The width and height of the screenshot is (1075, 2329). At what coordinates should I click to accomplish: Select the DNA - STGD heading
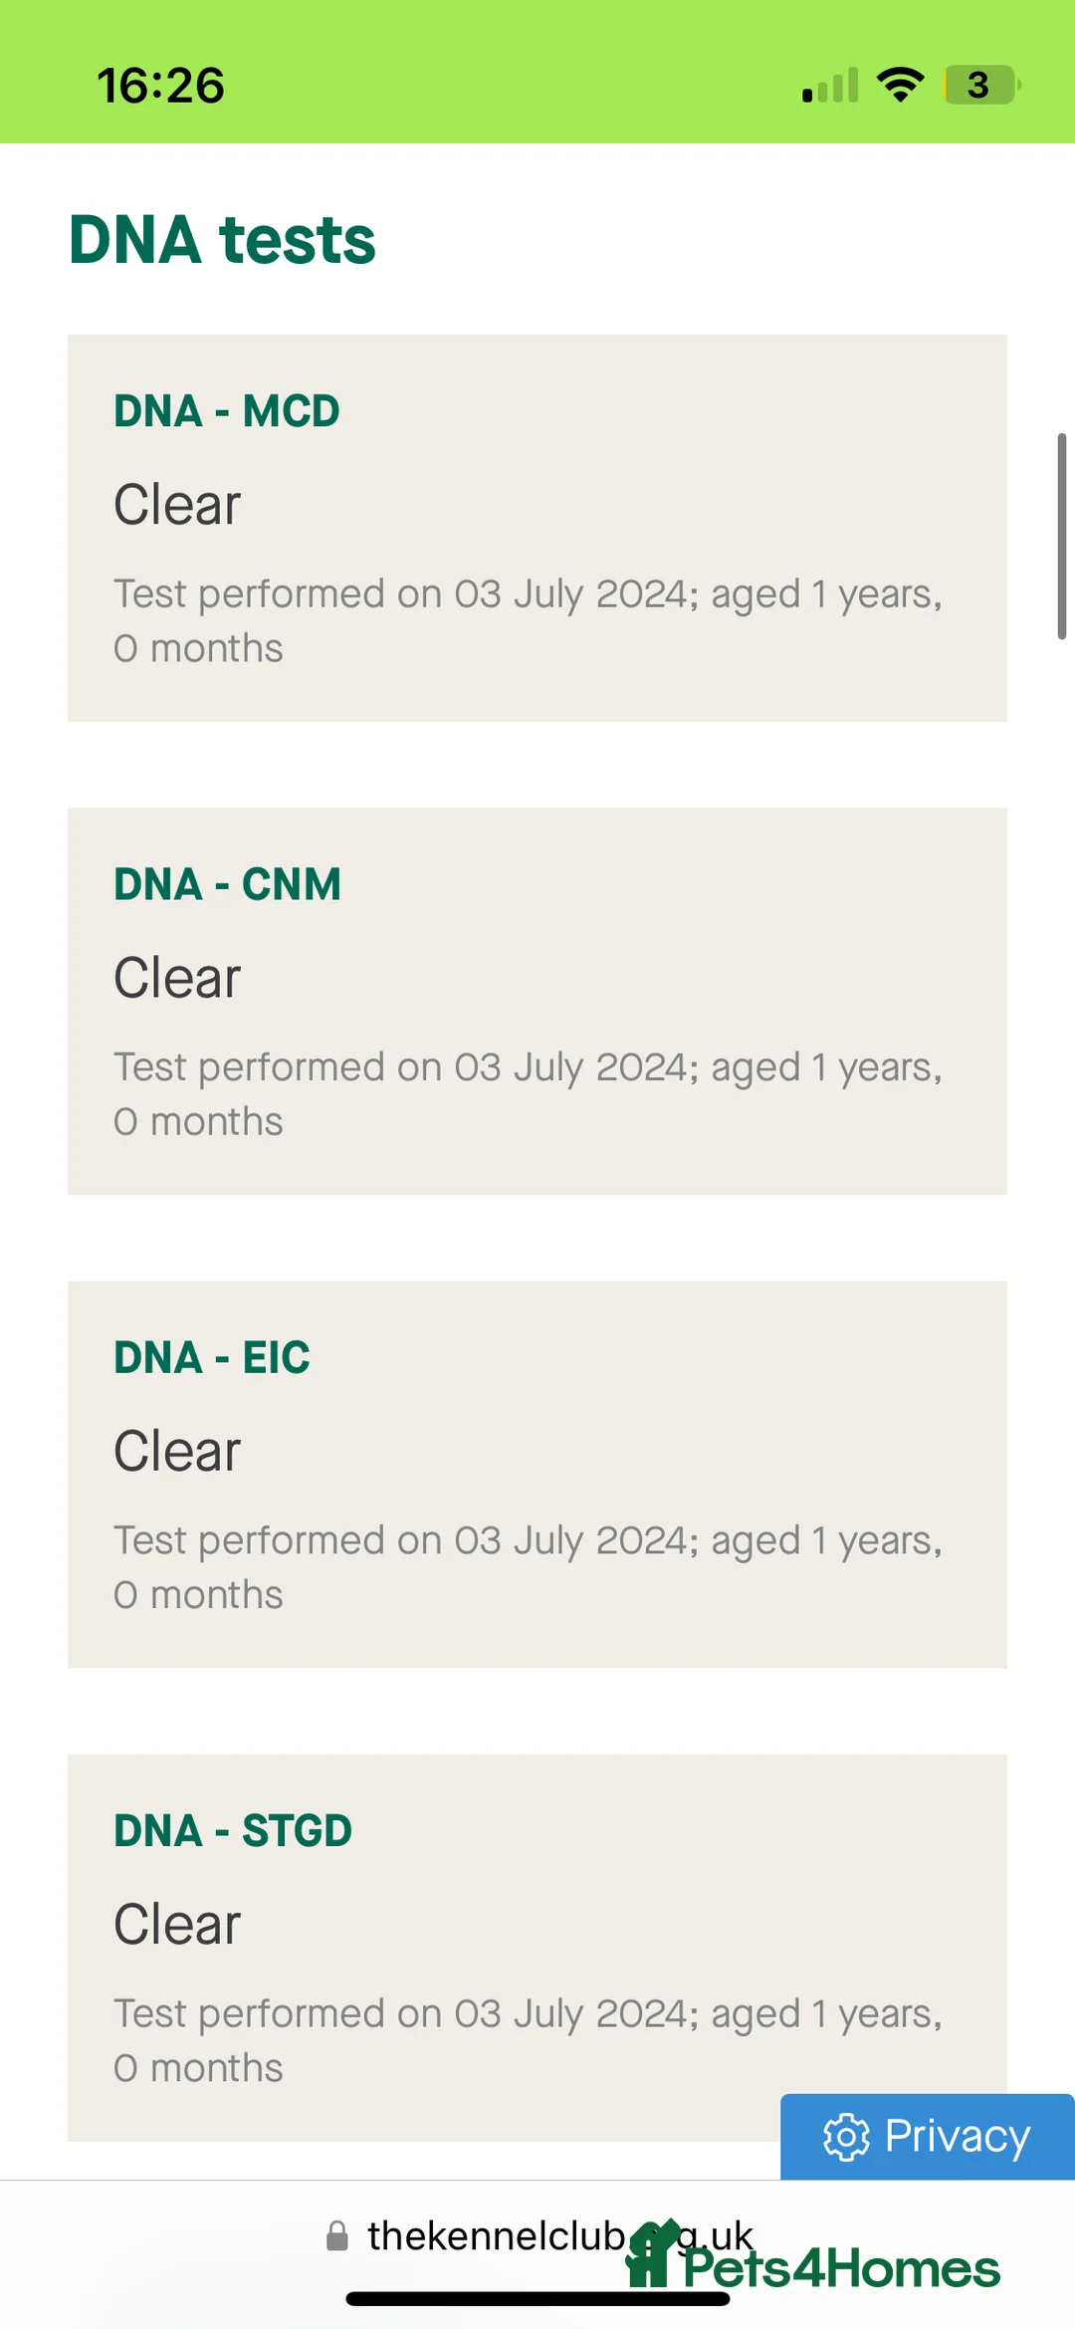click(x=233, y=1830)
